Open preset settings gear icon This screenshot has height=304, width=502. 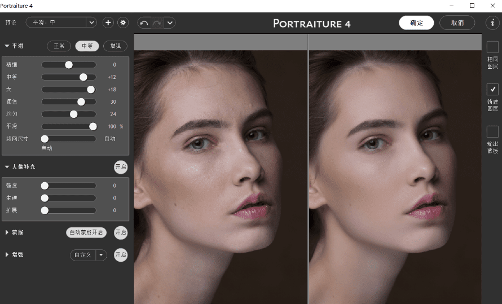(123, 23)
